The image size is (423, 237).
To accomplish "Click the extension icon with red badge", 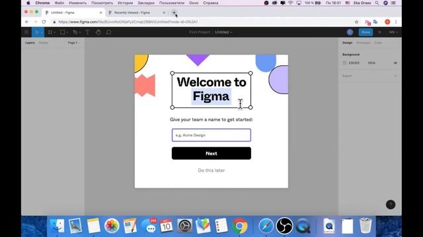I will coord(367,22).
